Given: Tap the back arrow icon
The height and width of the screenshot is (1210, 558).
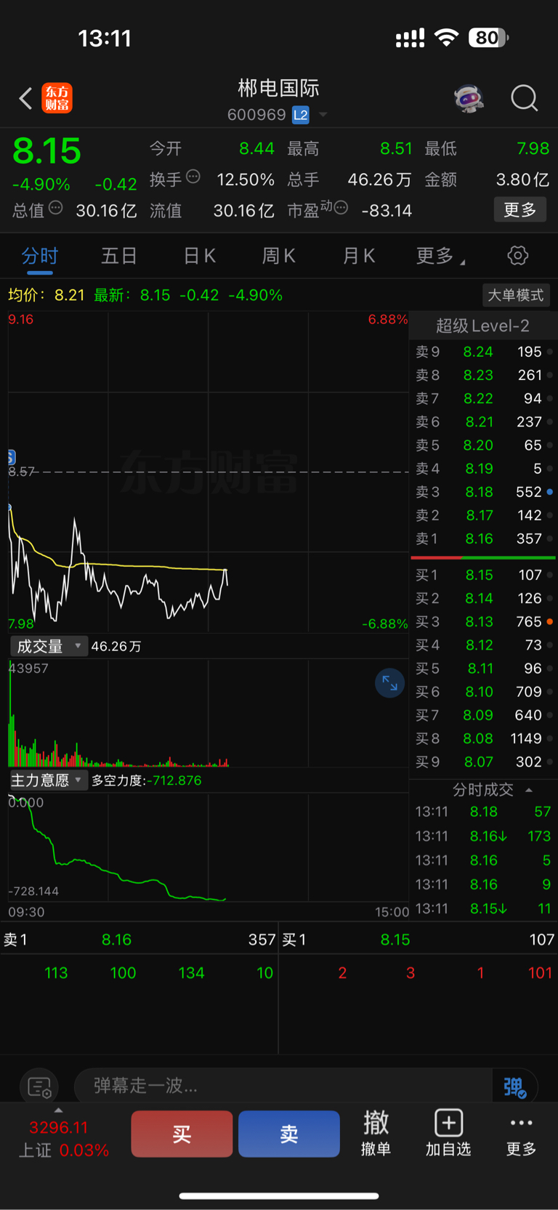Looking at the screenshot, I should [25, 98].
